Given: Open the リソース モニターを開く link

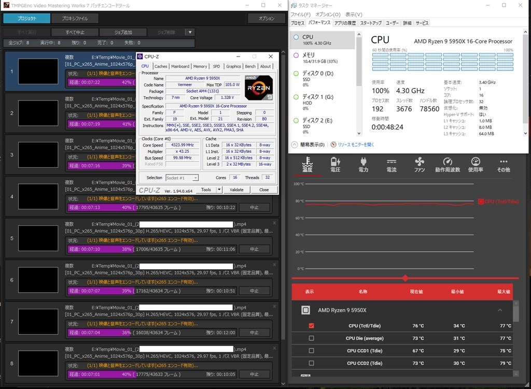Looking at the screenshot, I should pos(356,145).
